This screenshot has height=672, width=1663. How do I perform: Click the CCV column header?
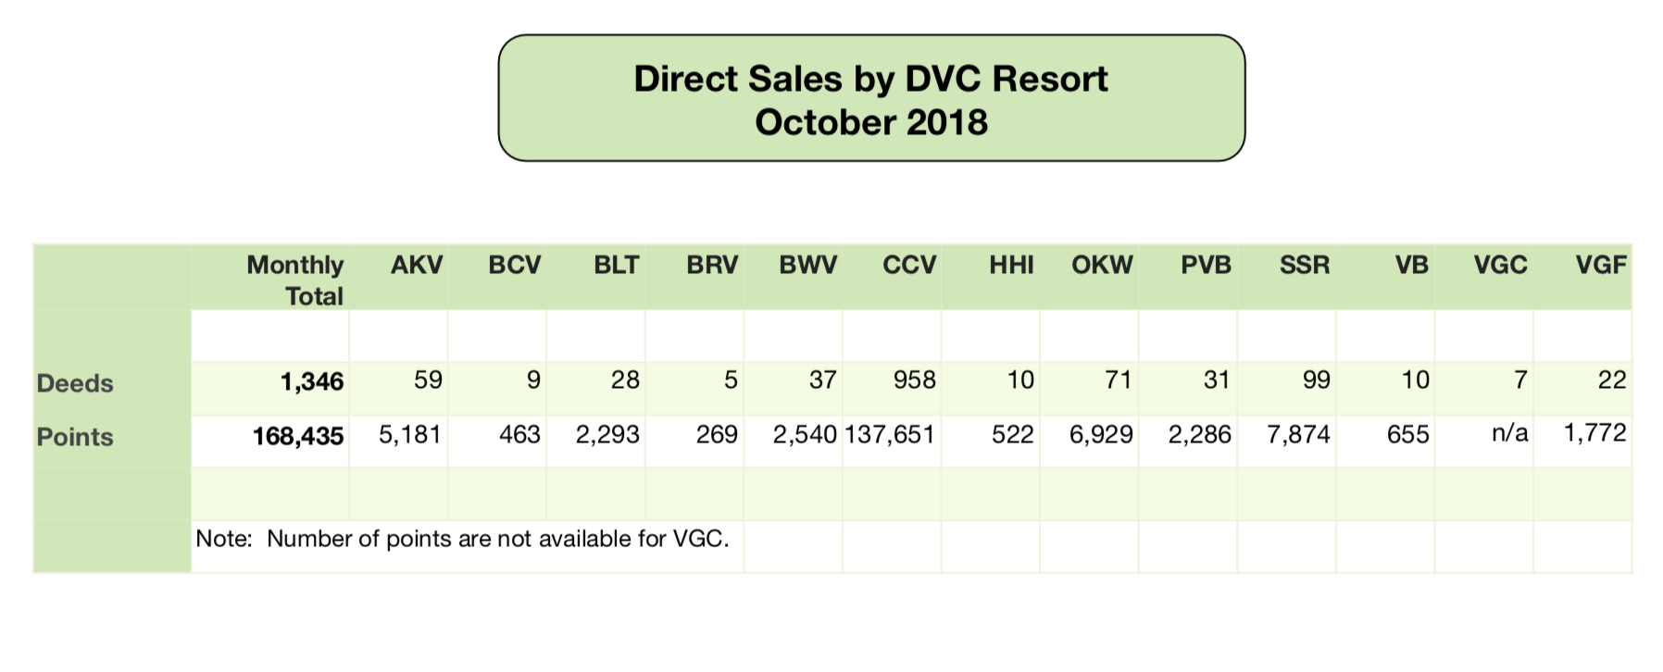point(909,265)
